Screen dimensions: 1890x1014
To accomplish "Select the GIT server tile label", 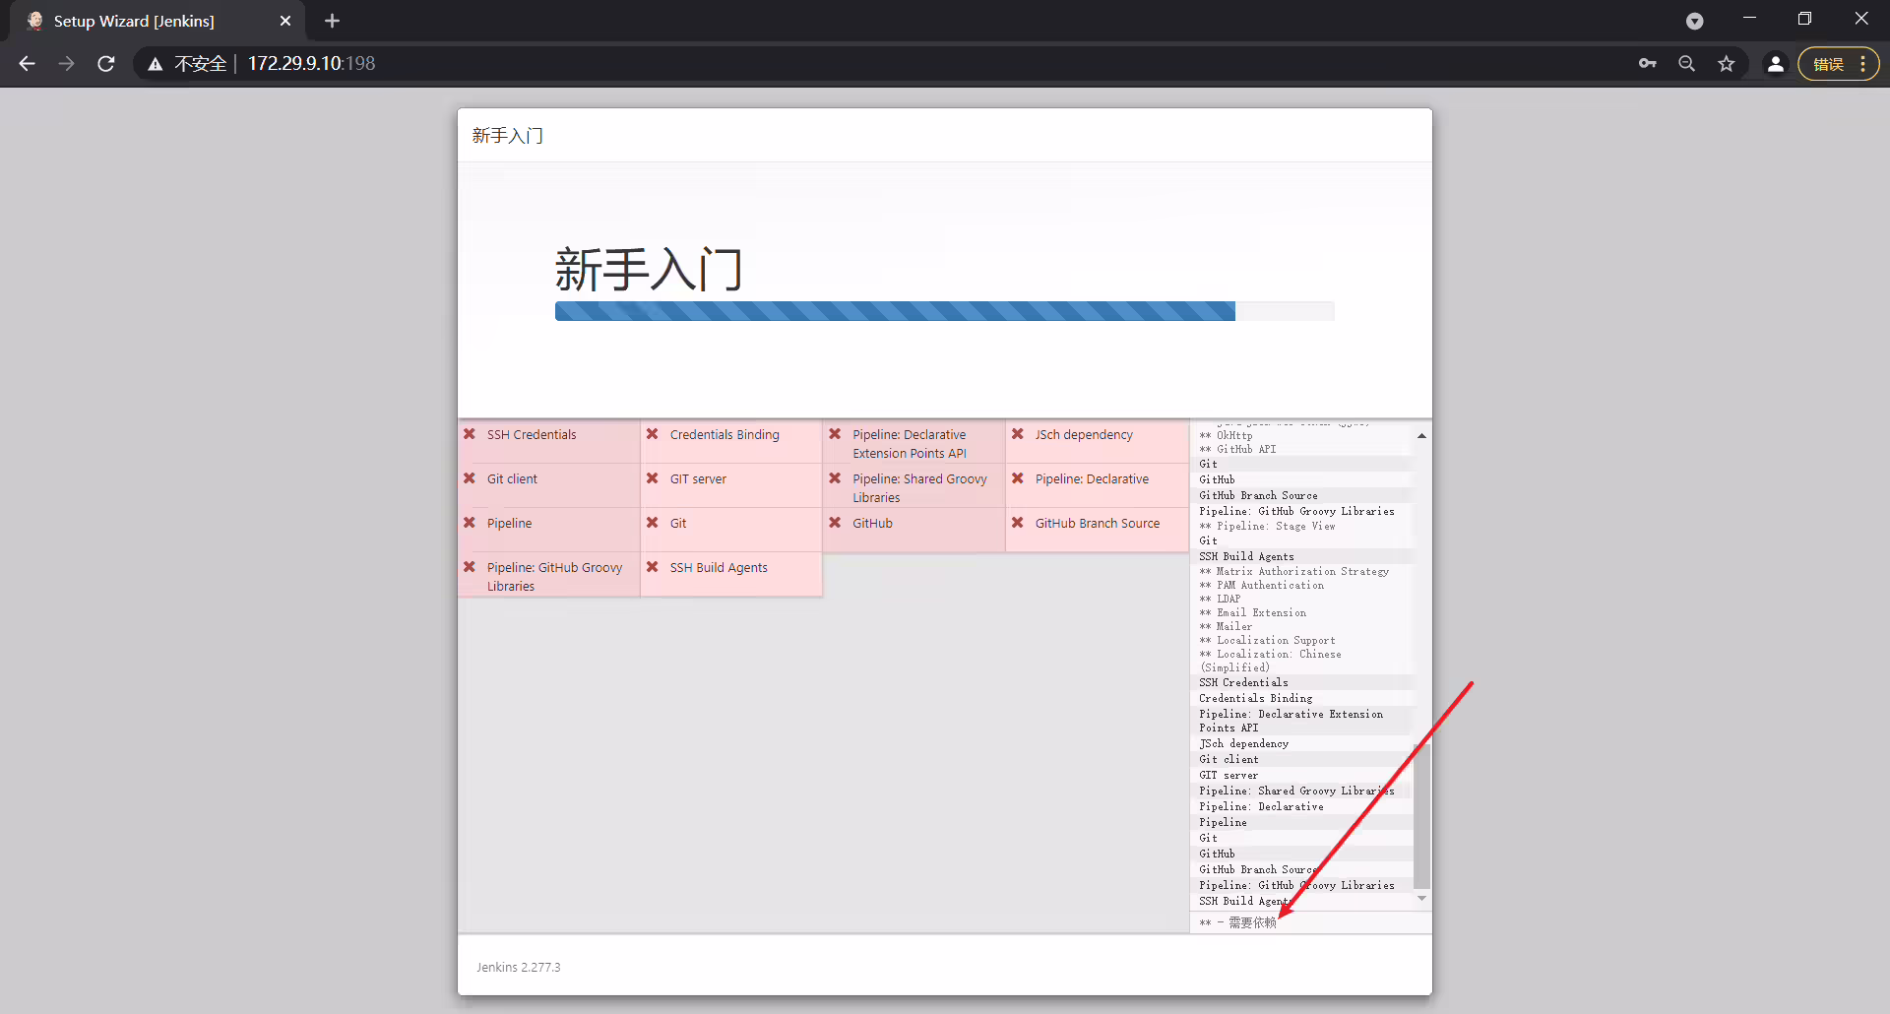I will pos(698,478).
